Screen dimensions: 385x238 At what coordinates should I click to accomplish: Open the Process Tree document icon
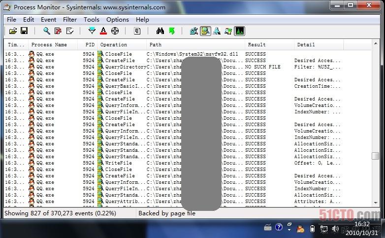coord(137,31)
